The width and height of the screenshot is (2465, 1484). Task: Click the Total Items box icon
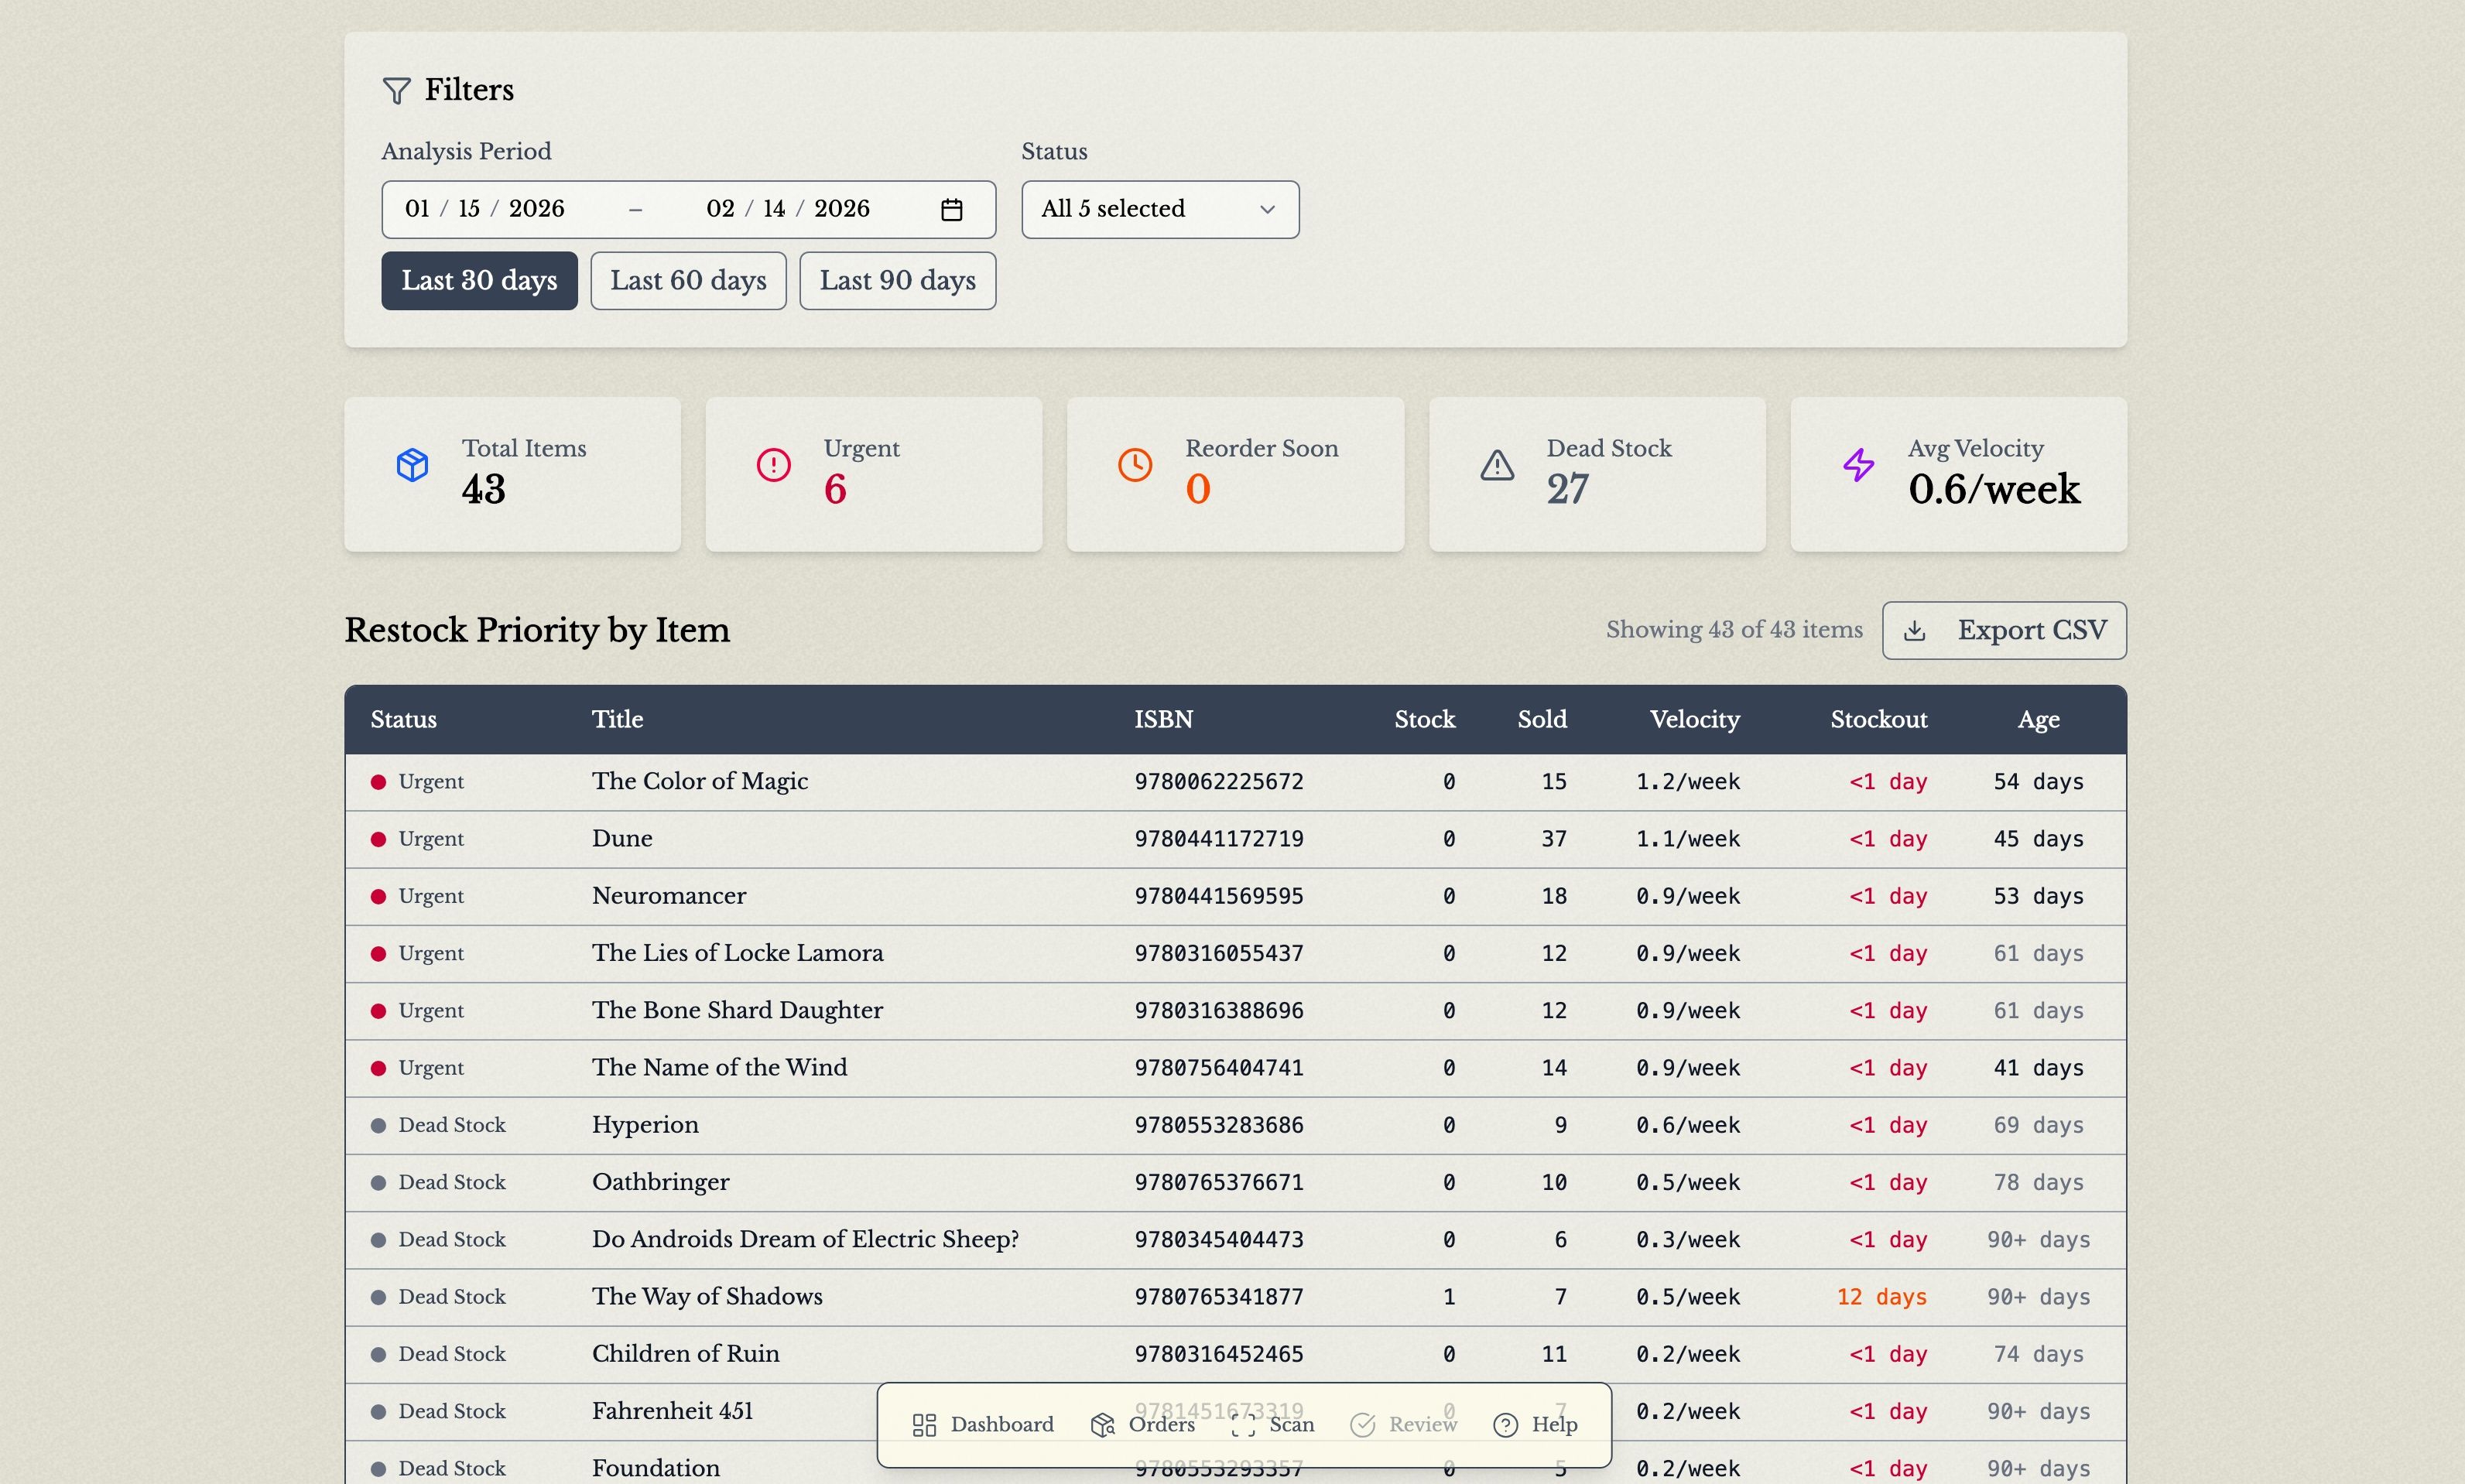(412, 465)
